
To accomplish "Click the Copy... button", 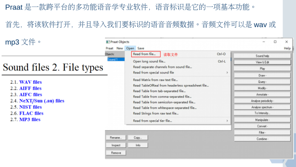I will [x=138, y=138].
